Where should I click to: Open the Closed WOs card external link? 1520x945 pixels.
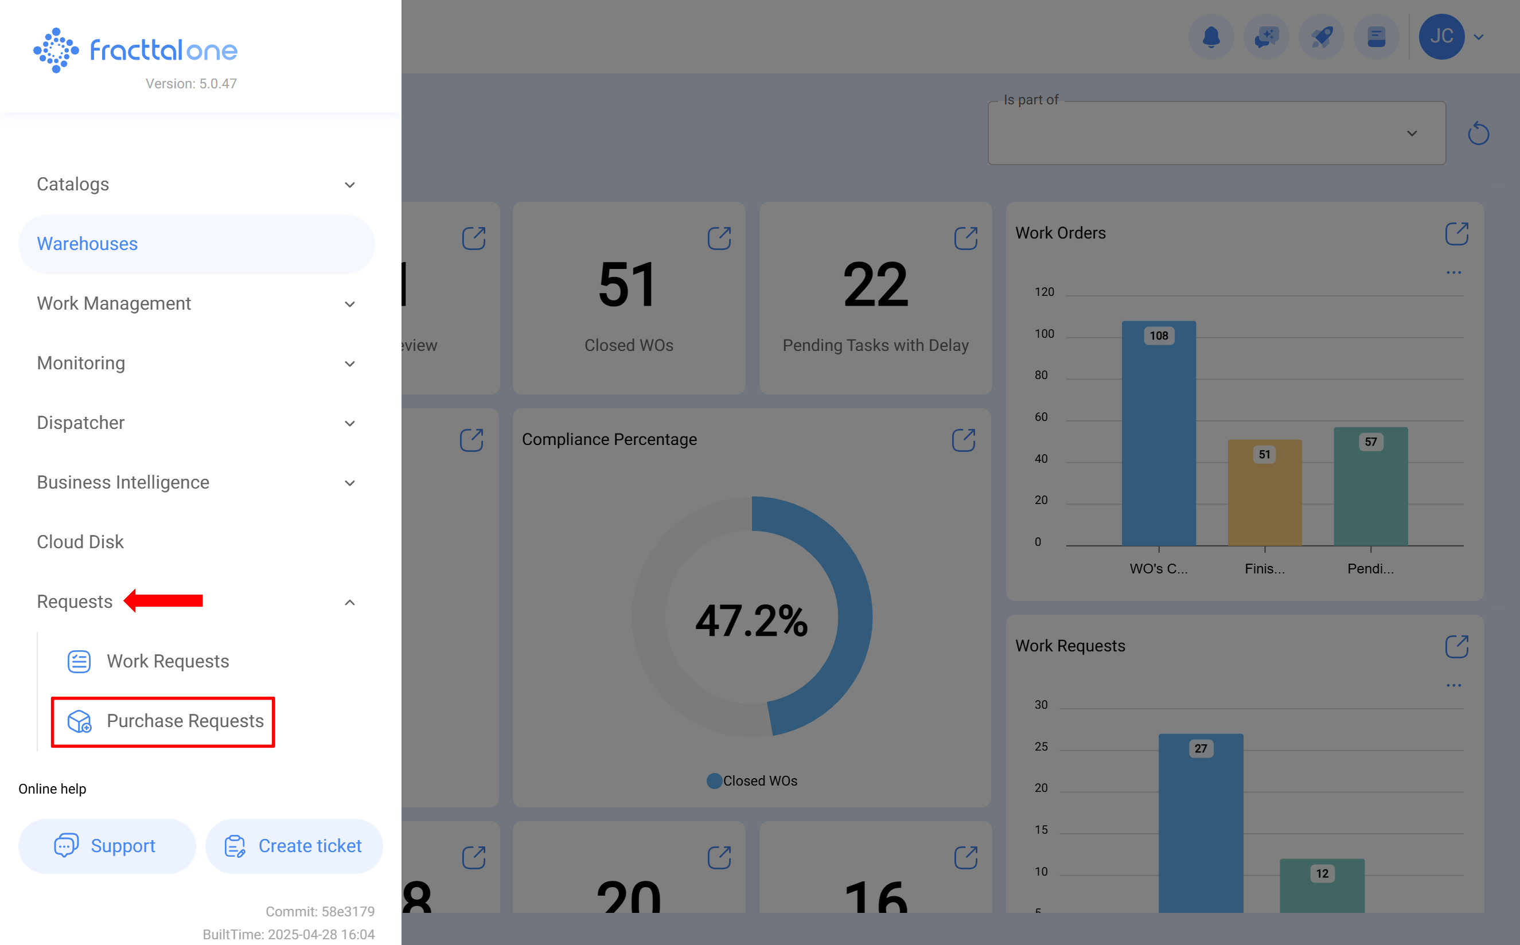pos(719,238)
